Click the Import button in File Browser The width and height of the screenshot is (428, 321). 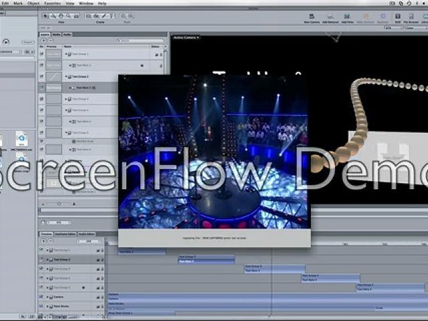pyautogui.click(x=28, y=42)
